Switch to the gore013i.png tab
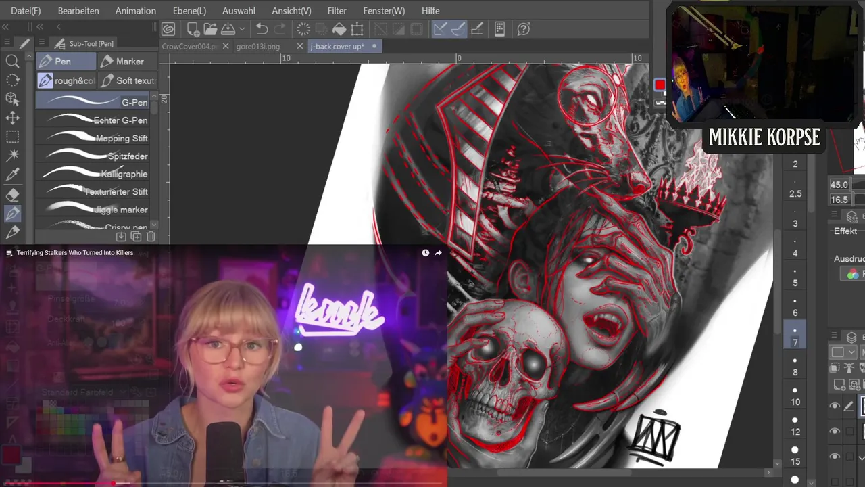Screen dimensions: 865x487 pyautogui.click(x=258, y=46)
